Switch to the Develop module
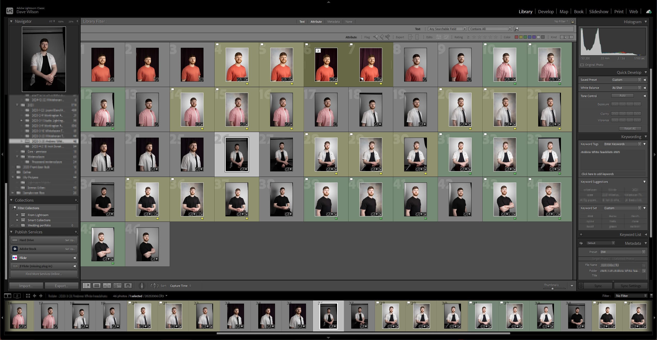 (x=546, y=12)
